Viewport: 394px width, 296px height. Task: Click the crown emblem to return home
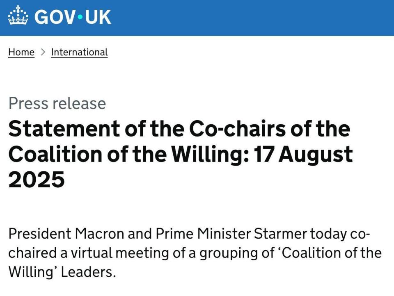click(x=18, y=16)
